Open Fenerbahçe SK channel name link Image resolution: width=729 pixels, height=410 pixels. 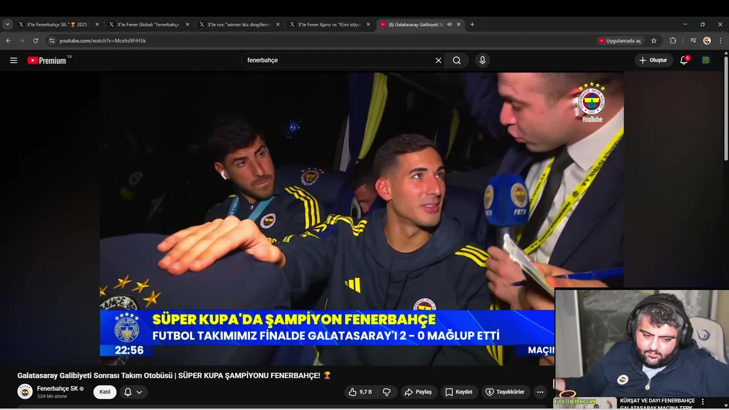(58, 388)
